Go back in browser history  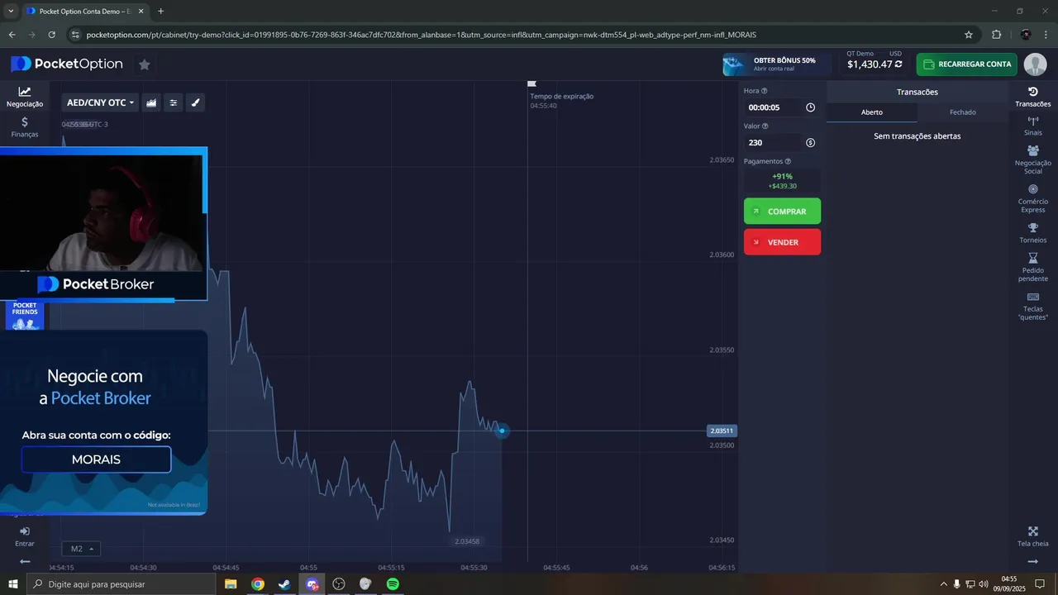(x=12, y=35)
